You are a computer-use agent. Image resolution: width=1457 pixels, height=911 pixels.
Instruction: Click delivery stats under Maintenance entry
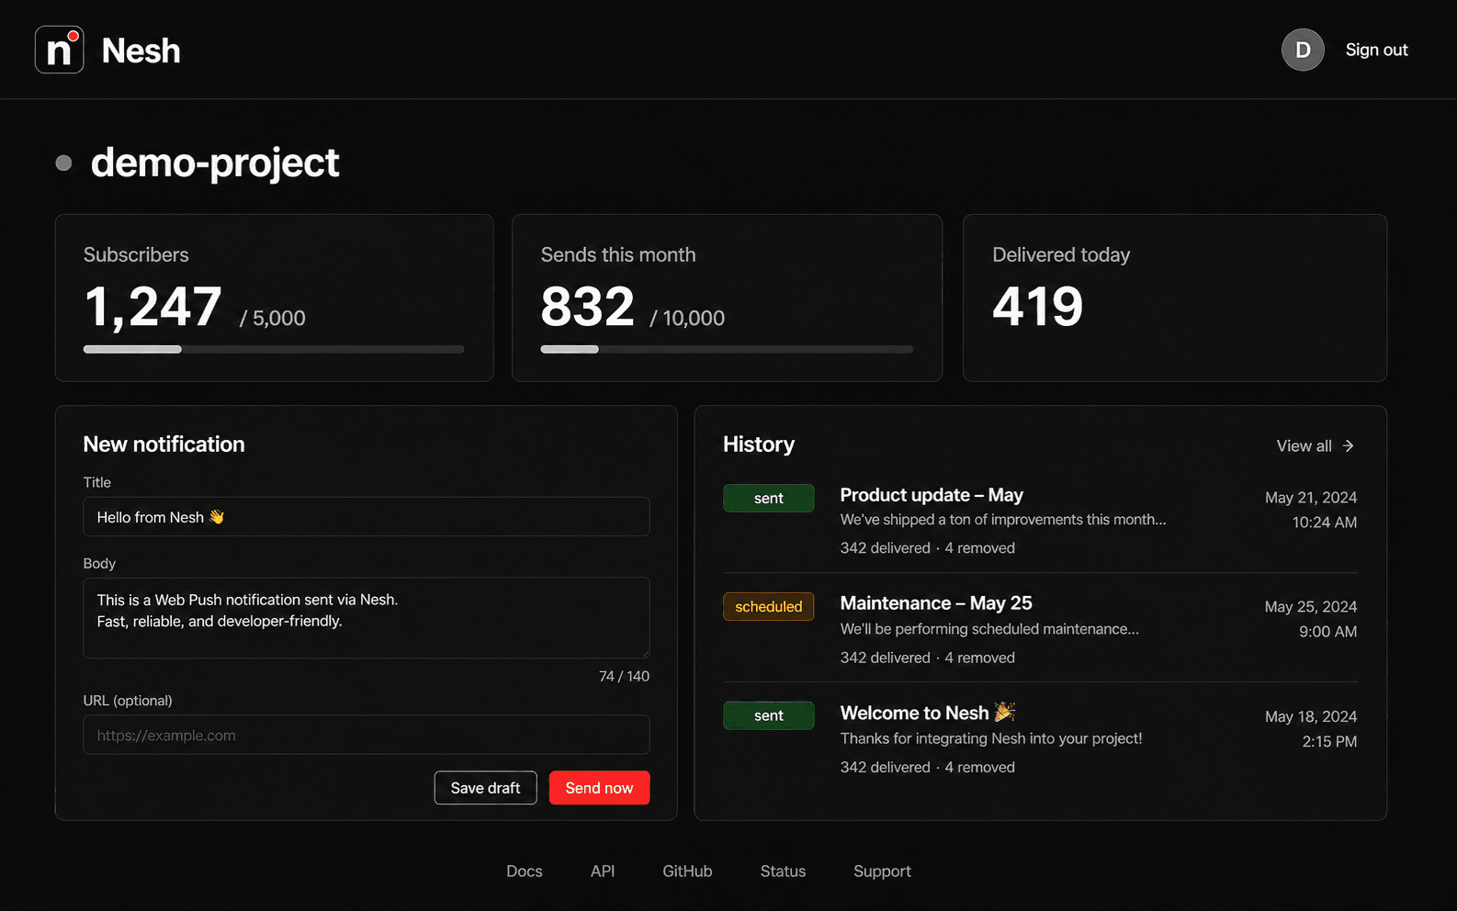[x=928, y=658]
